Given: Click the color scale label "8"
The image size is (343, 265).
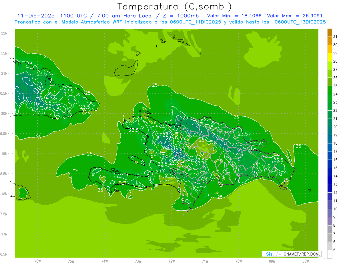Looking at the screenshot, I should [334, 225].
